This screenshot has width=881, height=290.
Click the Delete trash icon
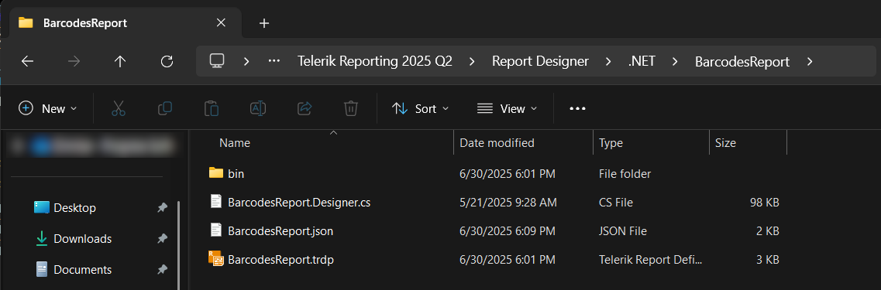350,108
